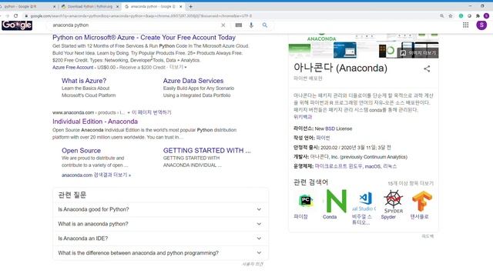Open the 더보기 dropdown on Azure ad
The height and width of the screenshot is (277, 493).
coord(178,67)
